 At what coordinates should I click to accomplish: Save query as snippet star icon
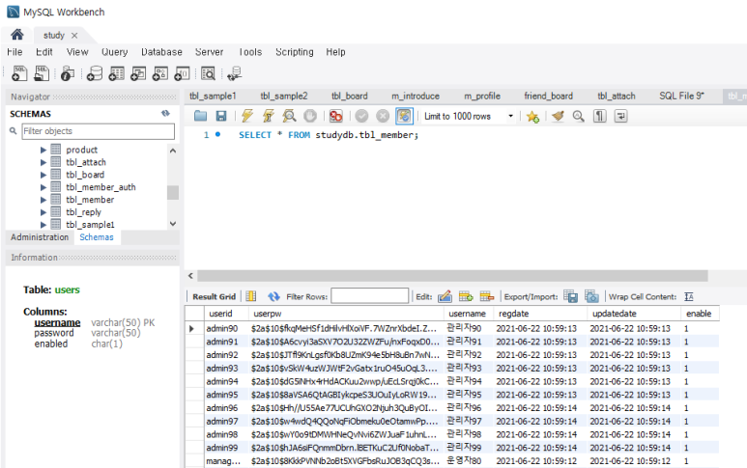click(x=532, y=117)
